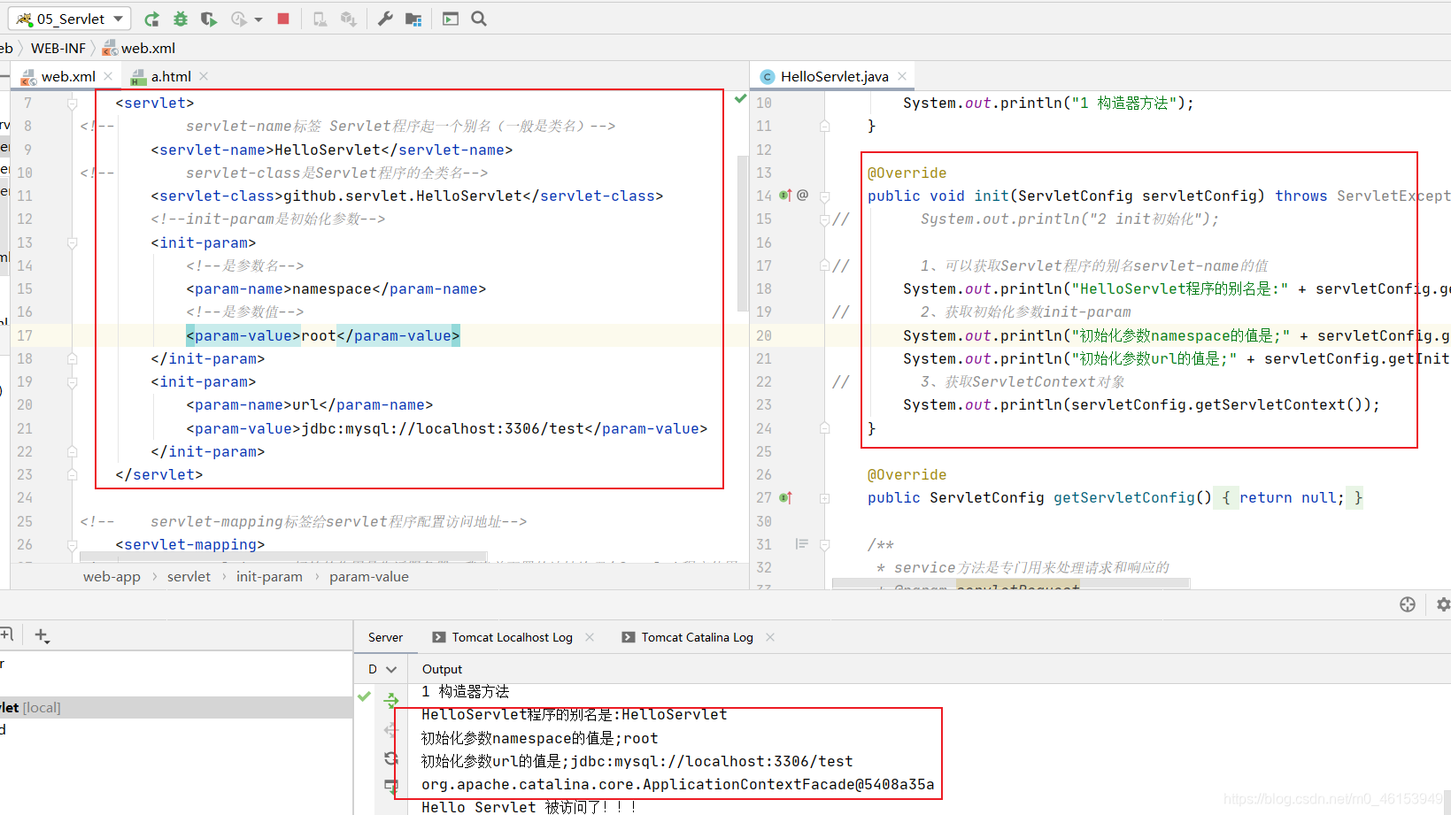Open the Tomcat Localhost Log tab

click(512, 637)
